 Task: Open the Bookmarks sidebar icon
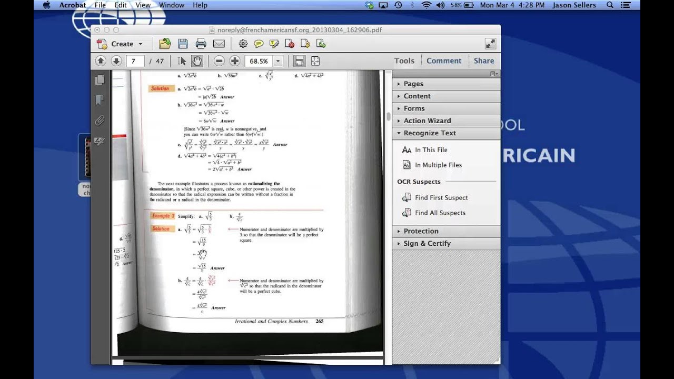click(100, 100)
